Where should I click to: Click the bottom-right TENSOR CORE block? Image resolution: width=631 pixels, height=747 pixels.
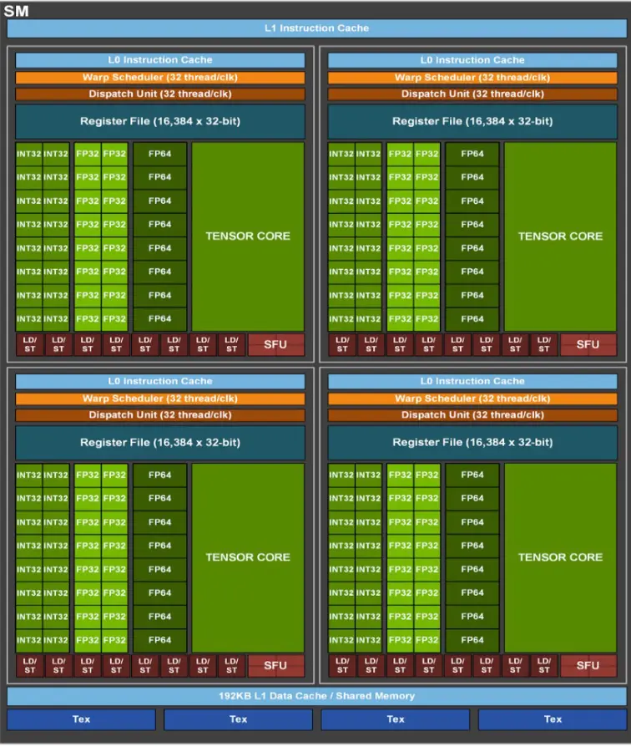(x=560, y=557)
